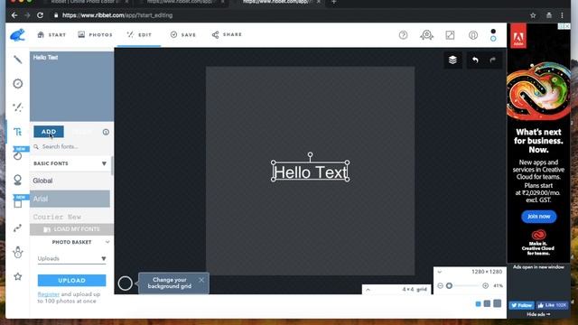The height and width of the screenshot is (325, 578).
Task: Click the Ribbet frog logo
Action: point(17,35)
